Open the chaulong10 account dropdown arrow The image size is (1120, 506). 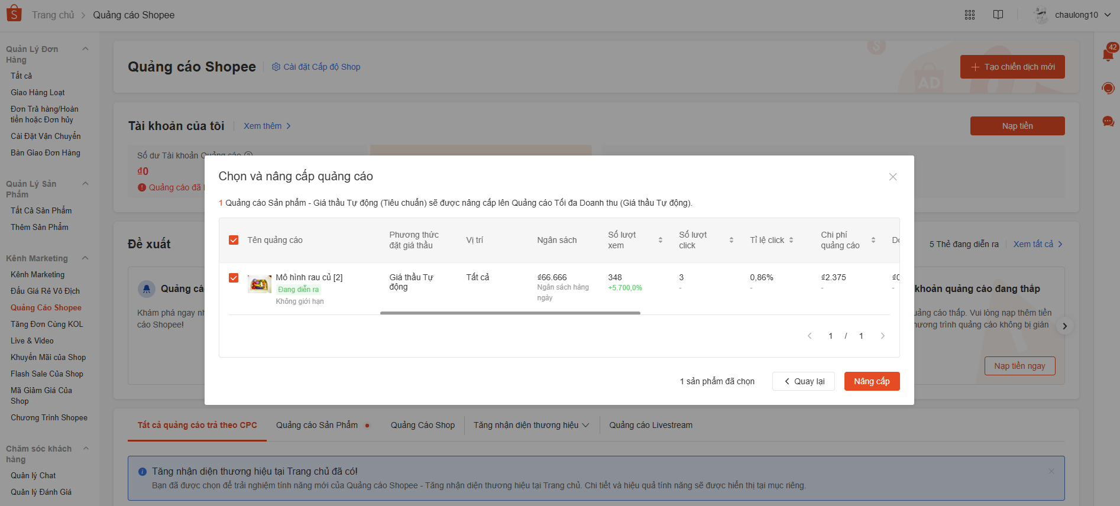[x=1107, y=15]
